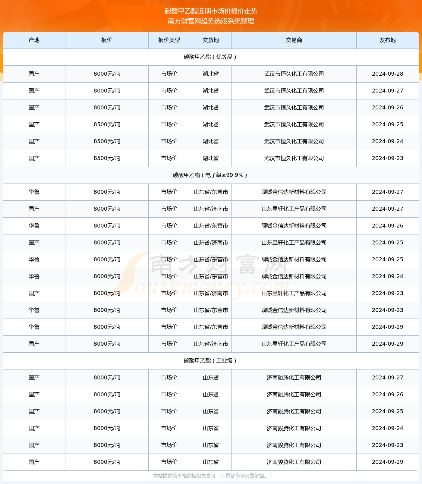Click 湖北省 in 武汉市恒久化工 2024-09-26 row
This screenshot has height=484, width=422.
click(x=211, y=108)
